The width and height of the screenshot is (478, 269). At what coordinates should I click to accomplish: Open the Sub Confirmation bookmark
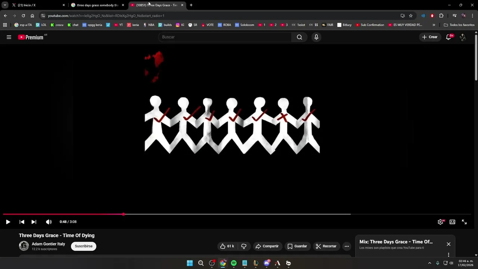370,25
